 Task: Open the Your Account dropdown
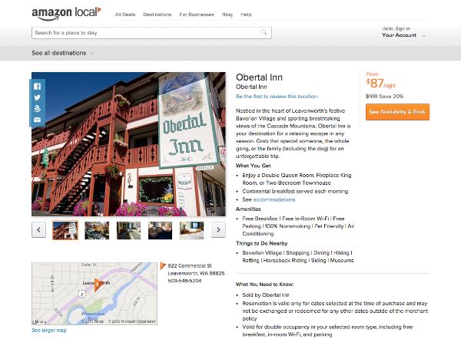pyautogui.click(x=401, y=35)
